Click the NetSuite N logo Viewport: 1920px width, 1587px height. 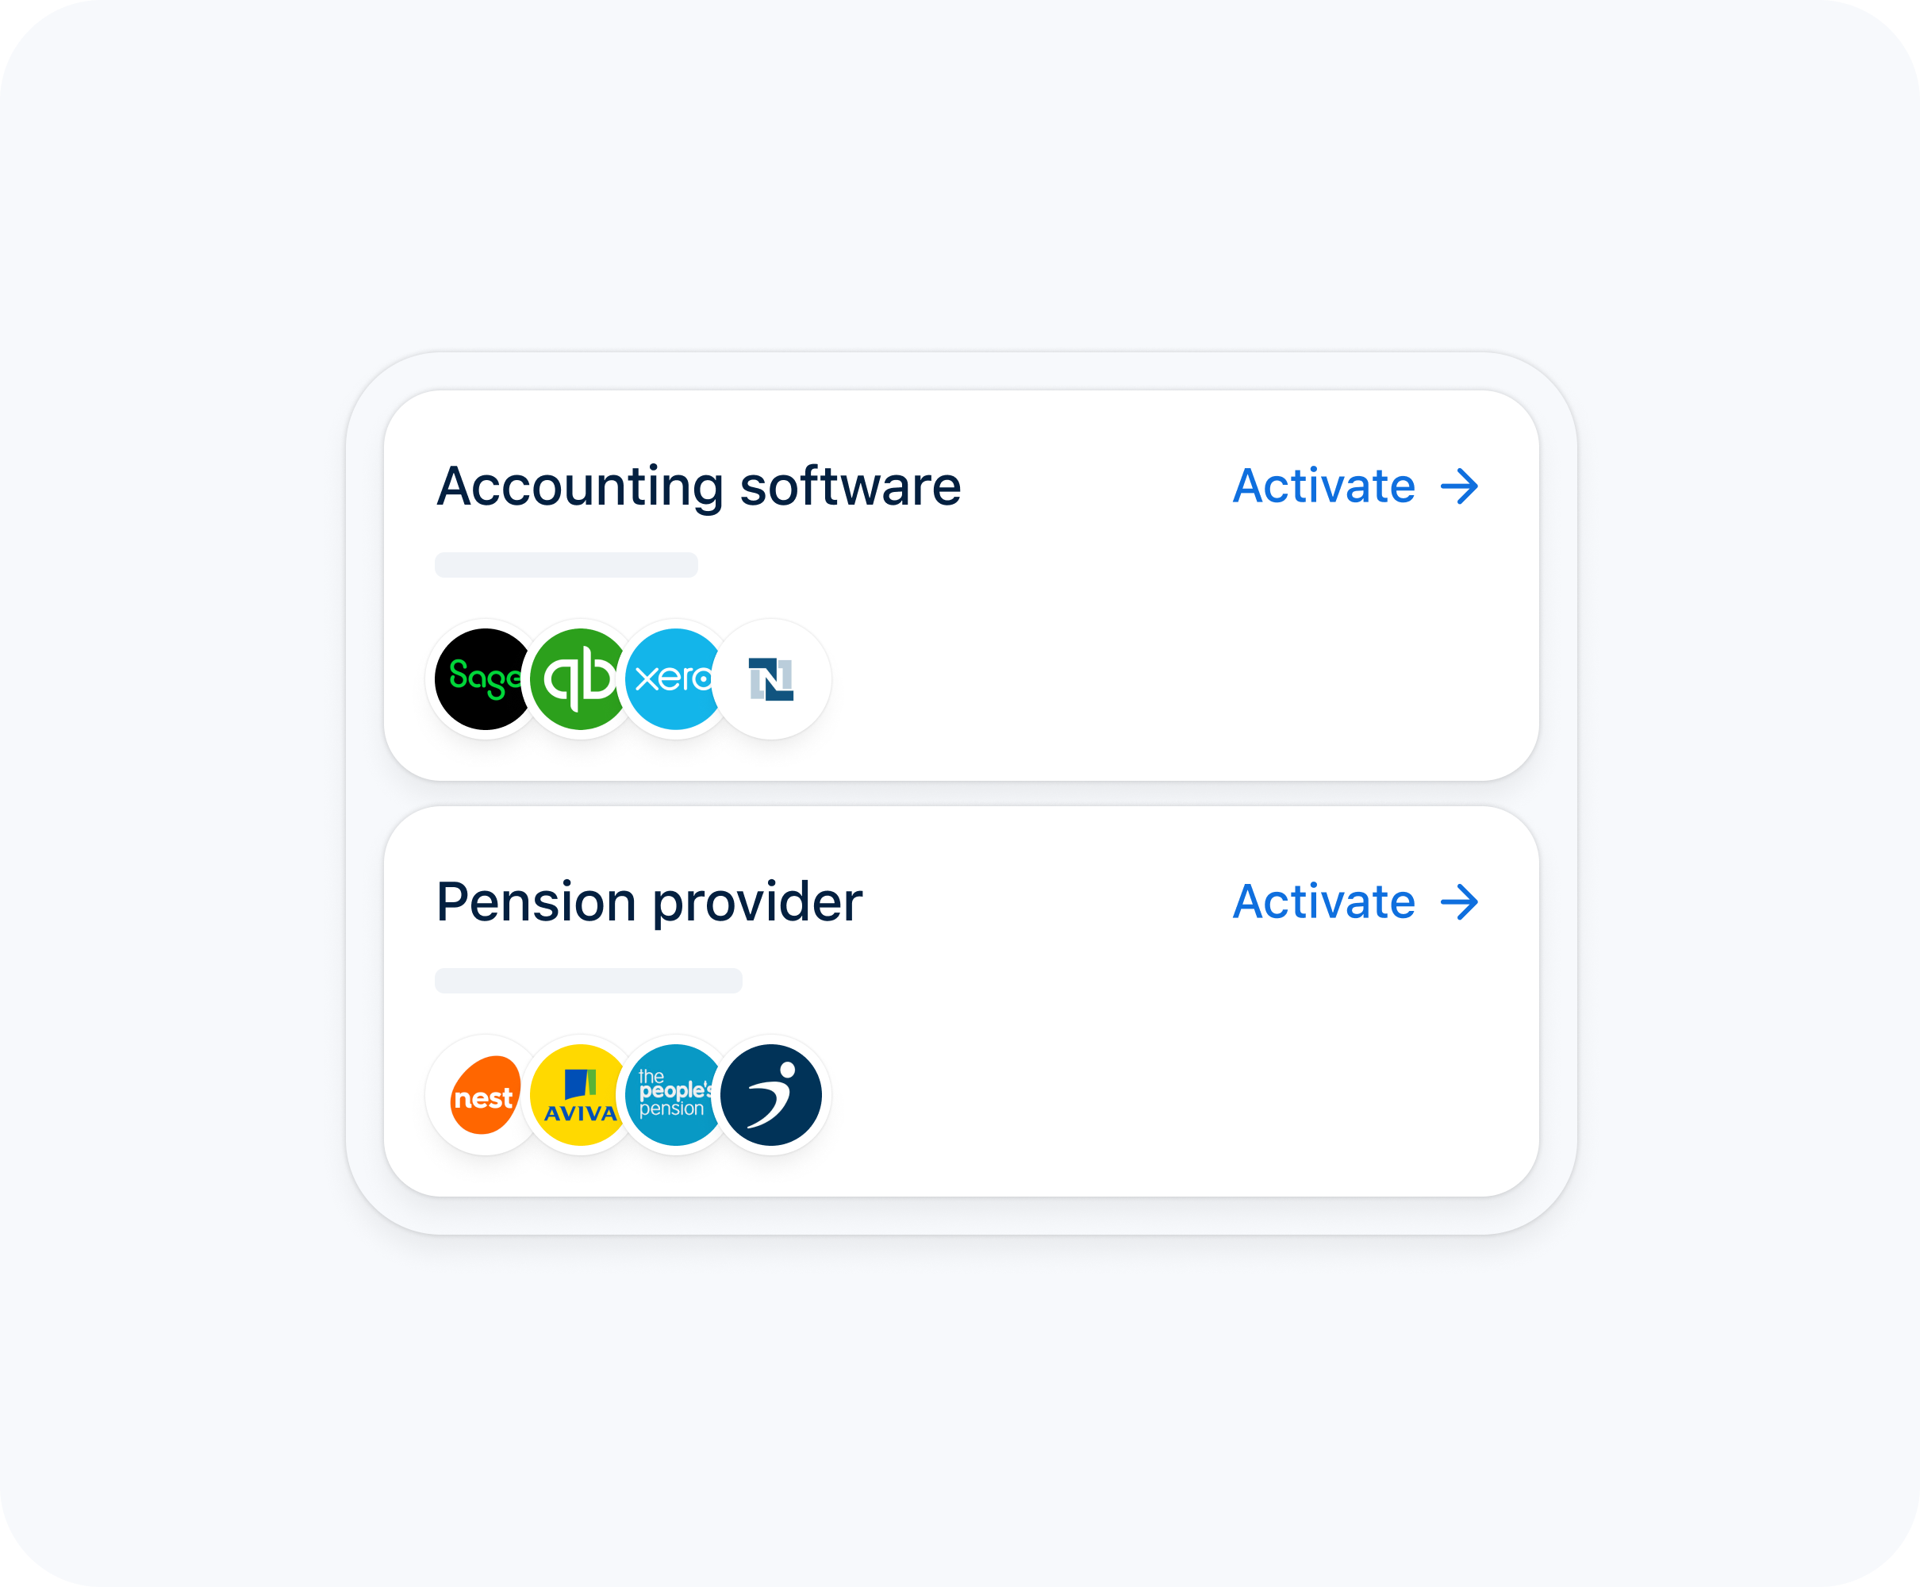[x=771, y=678]
